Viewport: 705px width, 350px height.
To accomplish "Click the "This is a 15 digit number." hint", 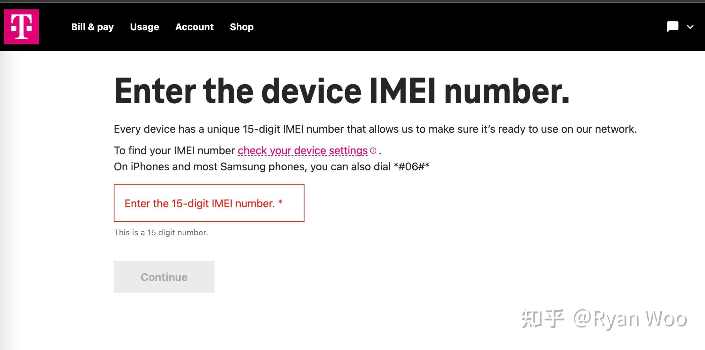I will (x=161, y=233).
